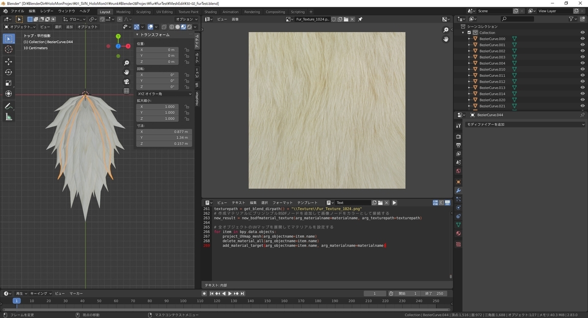The height and width of the screenshot is (318, 588).
Task: Click the image editor zoom magnifier icon
Action: pos(446,30)
